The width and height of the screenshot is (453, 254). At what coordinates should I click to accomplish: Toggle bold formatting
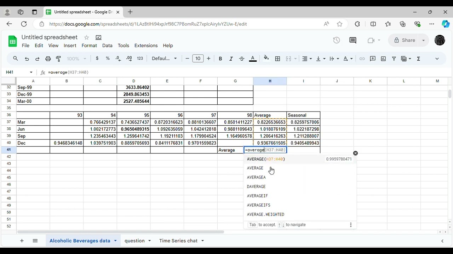(220, 59)
